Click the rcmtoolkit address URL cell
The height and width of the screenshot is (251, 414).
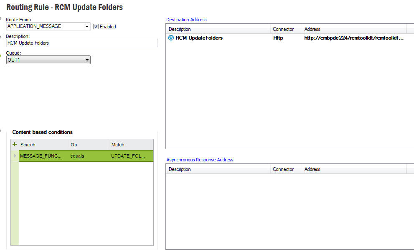354,38
